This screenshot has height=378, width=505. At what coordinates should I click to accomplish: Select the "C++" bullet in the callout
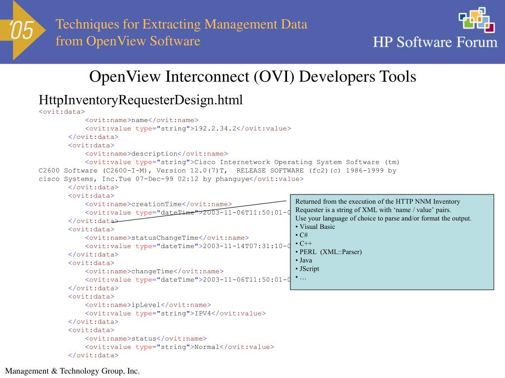point(304,243)
